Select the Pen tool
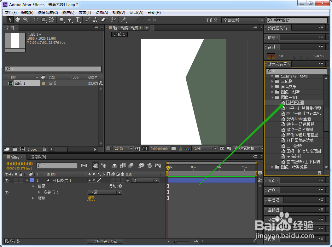Image resolution: width=332 pixels, height=247 pixels. click(x=70, y=20)
